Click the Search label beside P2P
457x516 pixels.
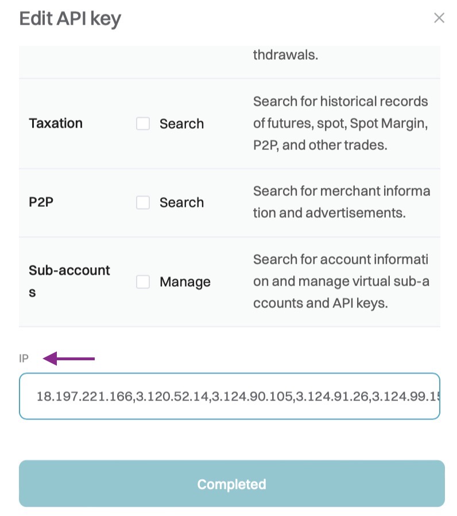tap(181, 202)
